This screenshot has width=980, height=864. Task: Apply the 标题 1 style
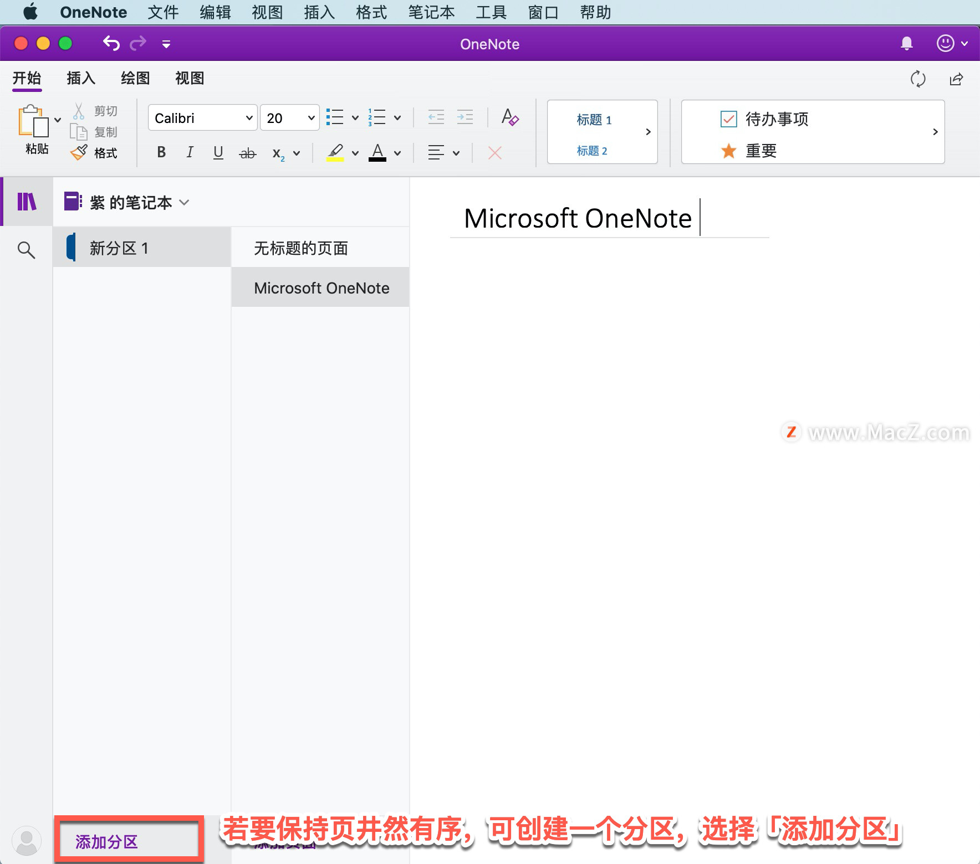pos(594,120)
